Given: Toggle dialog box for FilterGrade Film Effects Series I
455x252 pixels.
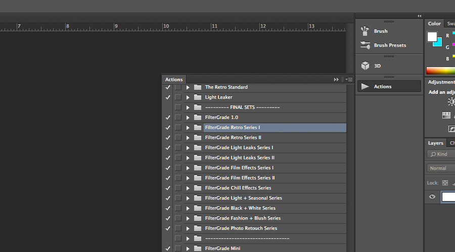Looking at the screenshot, I should pos(178,168).
